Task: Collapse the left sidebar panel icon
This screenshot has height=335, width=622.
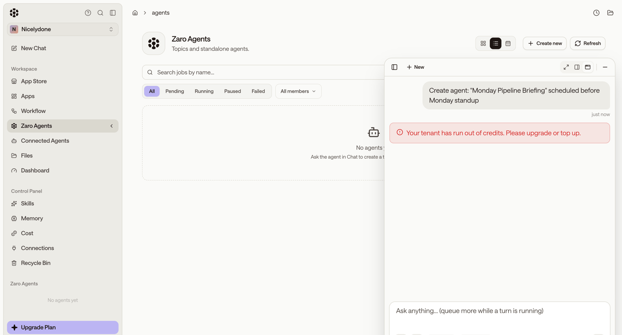Action: 113,13
